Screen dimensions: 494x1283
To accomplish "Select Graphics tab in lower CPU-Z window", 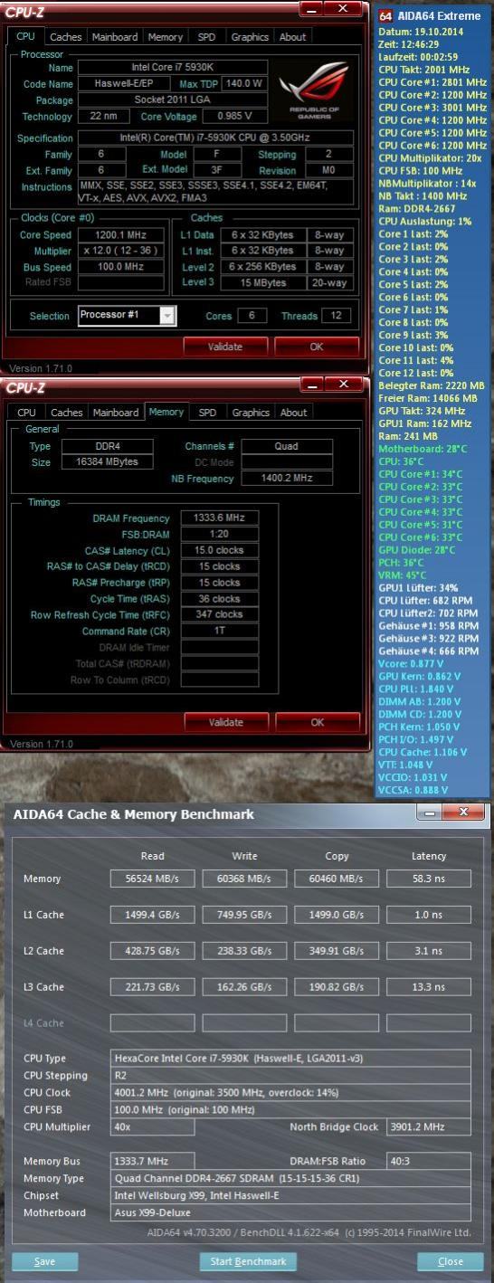I will (x=251, y=413).
